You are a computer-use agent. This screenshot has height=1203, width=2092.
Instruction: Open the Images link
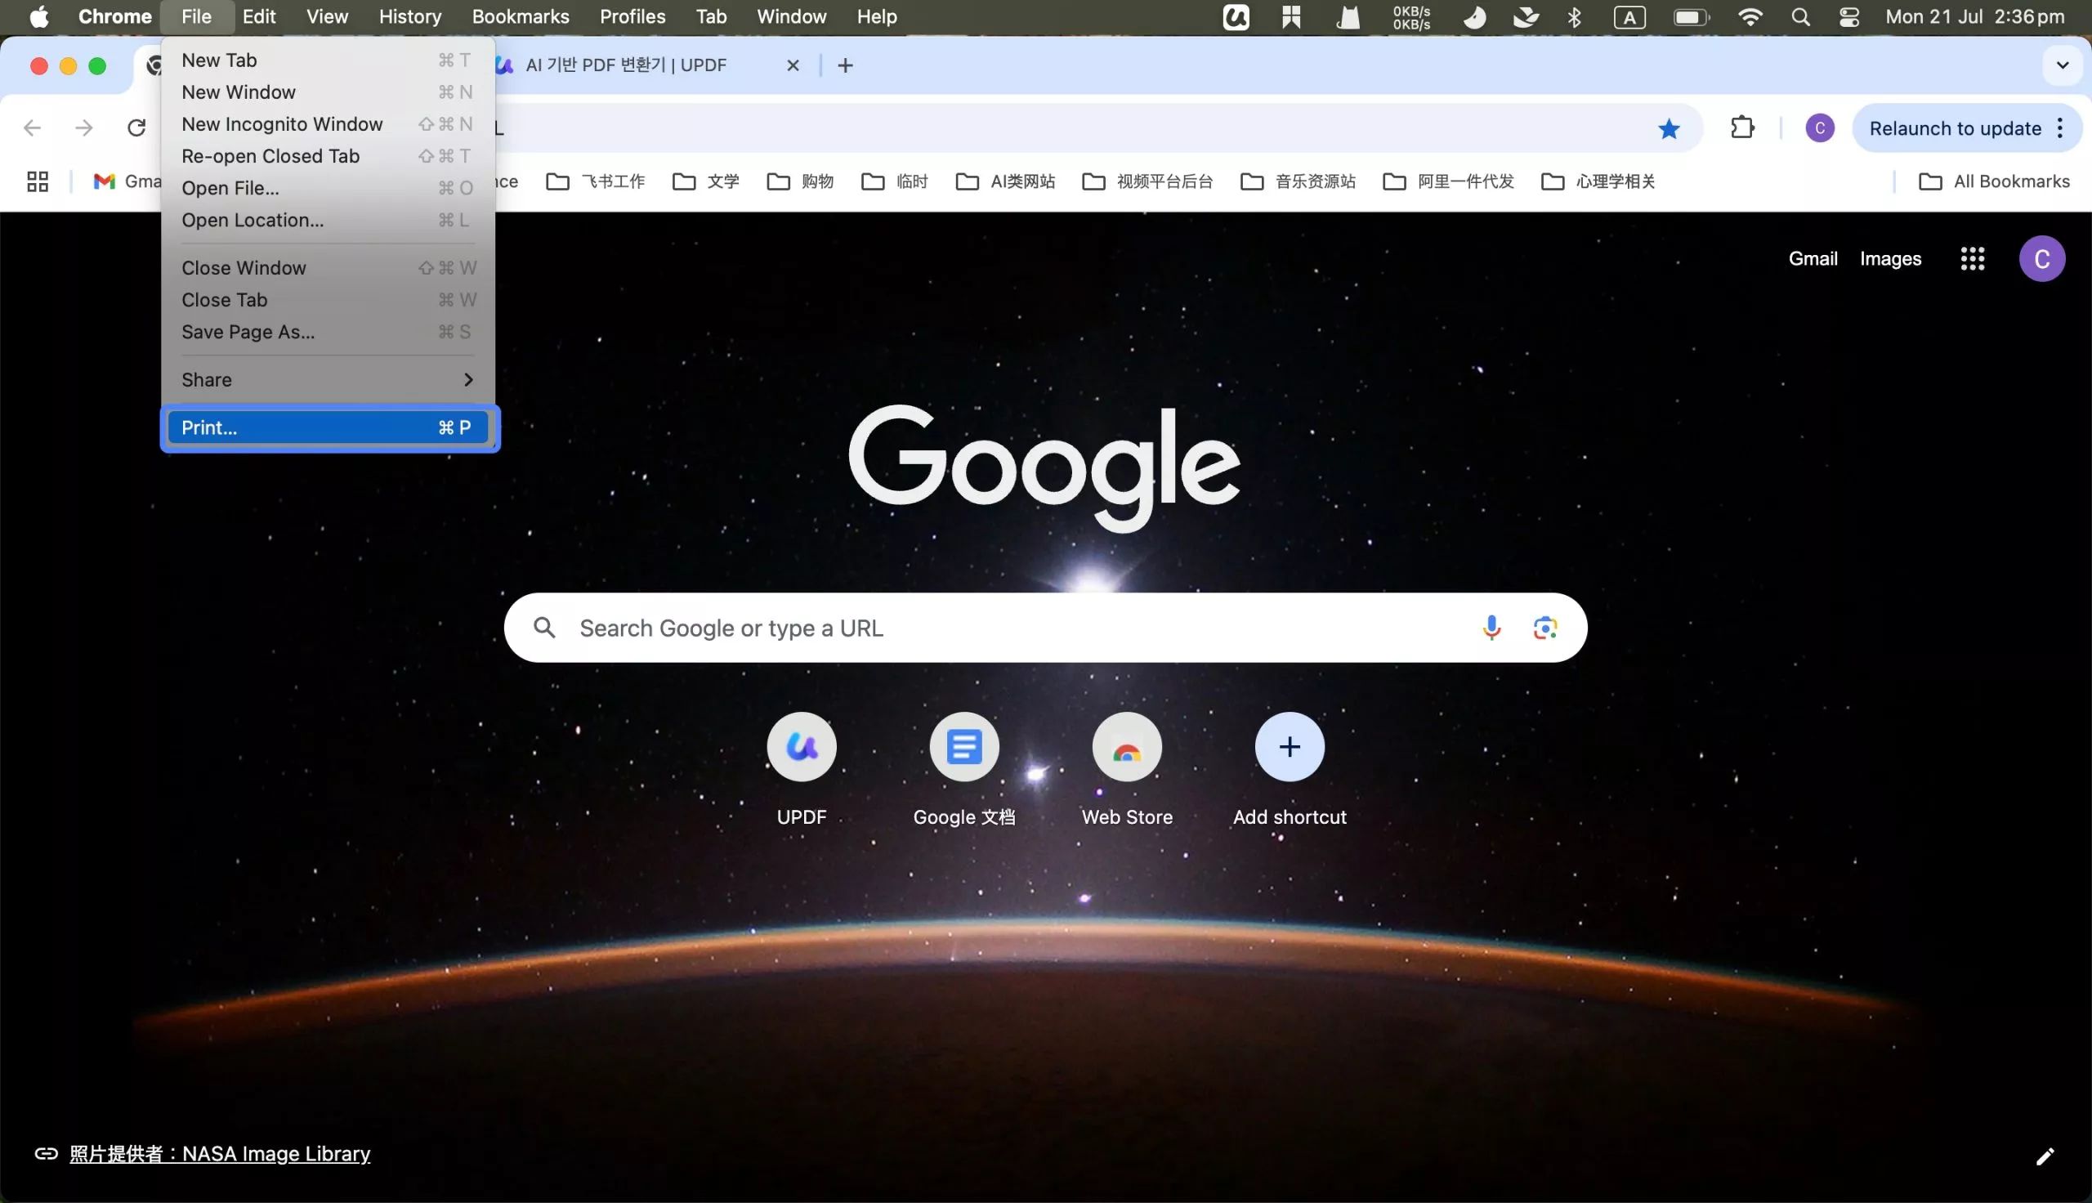point(1889,258)
